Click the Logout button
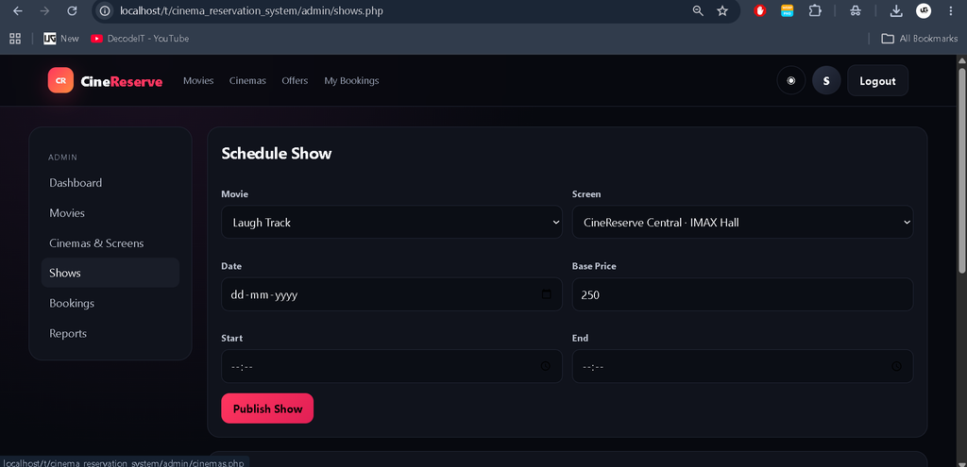Viewport: 967px width, 467px height. (877, 81)
